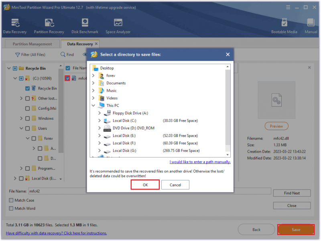Expand Local Disk (G:) in directory tree

(x=100, y=151)
